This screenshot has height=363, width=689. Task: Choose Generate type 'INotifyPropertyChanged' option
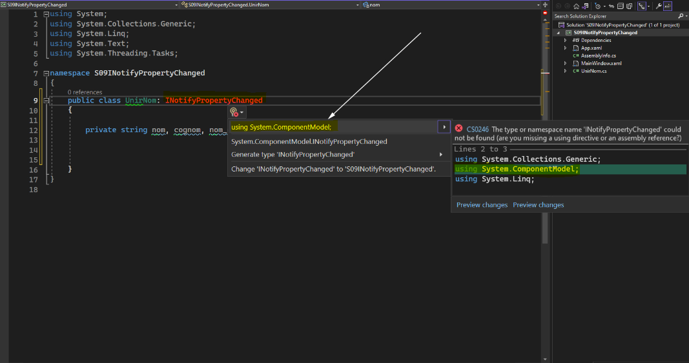click(x=293, y=155)
